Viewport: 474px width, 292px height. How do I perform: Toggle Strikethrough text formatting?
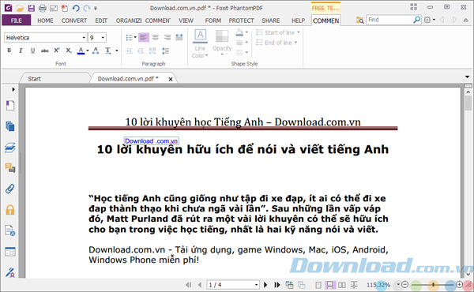tap(45, 51)
